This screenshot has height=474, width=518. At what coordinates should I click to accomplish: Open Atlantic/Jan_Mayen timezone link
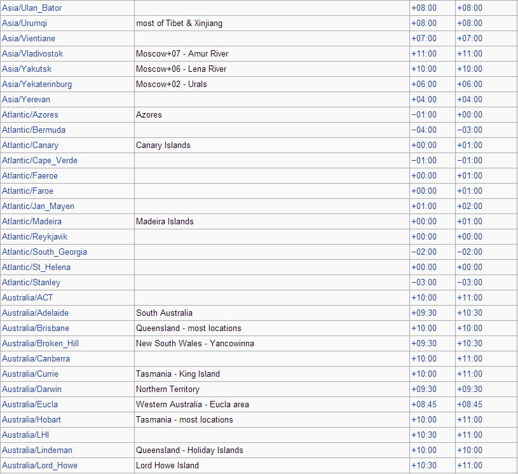(x=38, y=207)
